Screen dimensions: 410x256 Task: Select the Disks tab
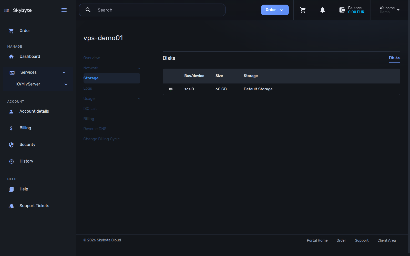click(x=394, y=58)
